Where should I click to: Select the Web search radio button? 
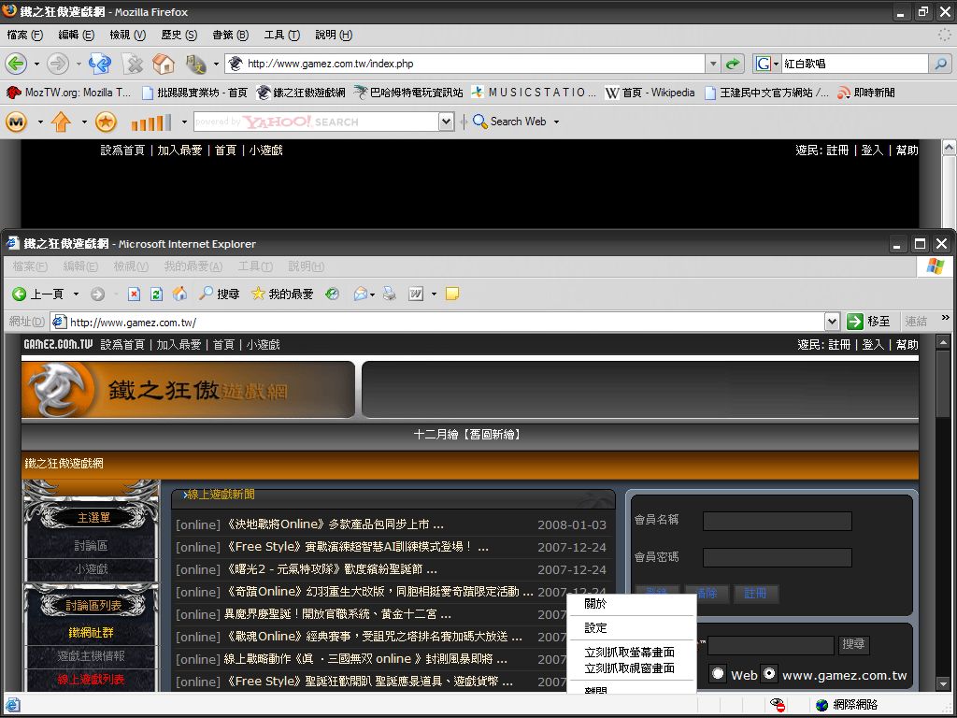(x=718, y=674)
